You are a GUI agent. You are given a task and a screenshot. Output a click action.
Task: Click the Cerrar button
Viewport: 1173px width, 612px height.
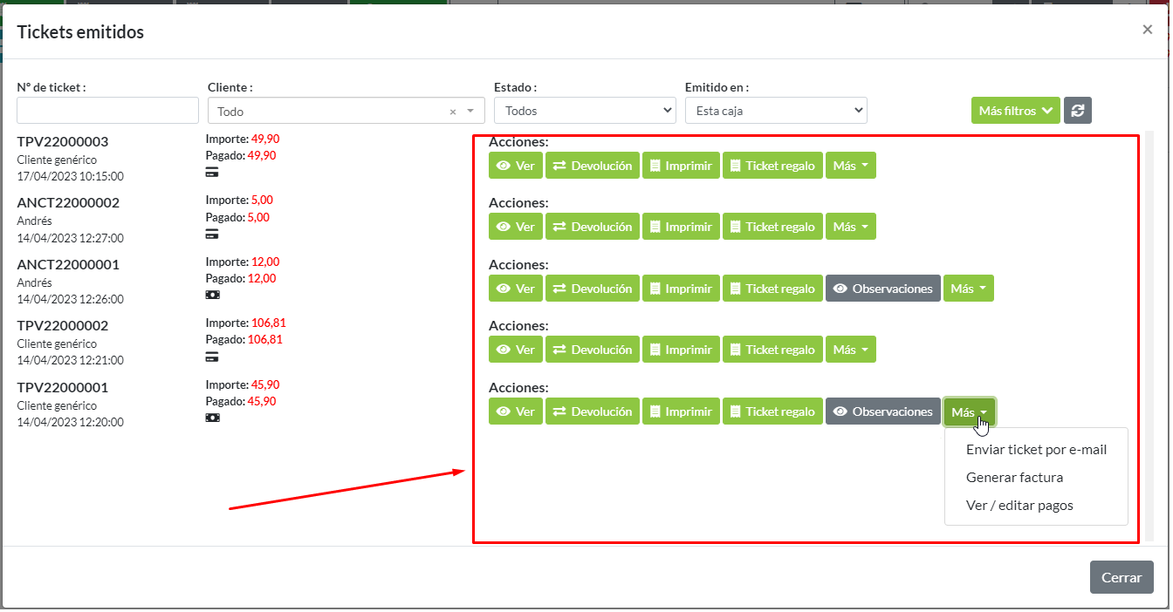[1121, 577]
